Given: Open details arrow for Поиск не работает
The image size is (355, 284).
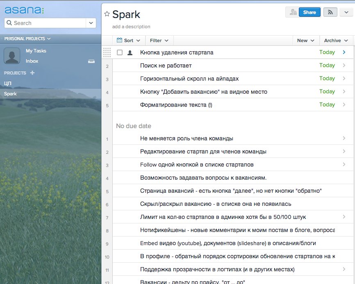Looking at the screenshot, I should 344,65.
